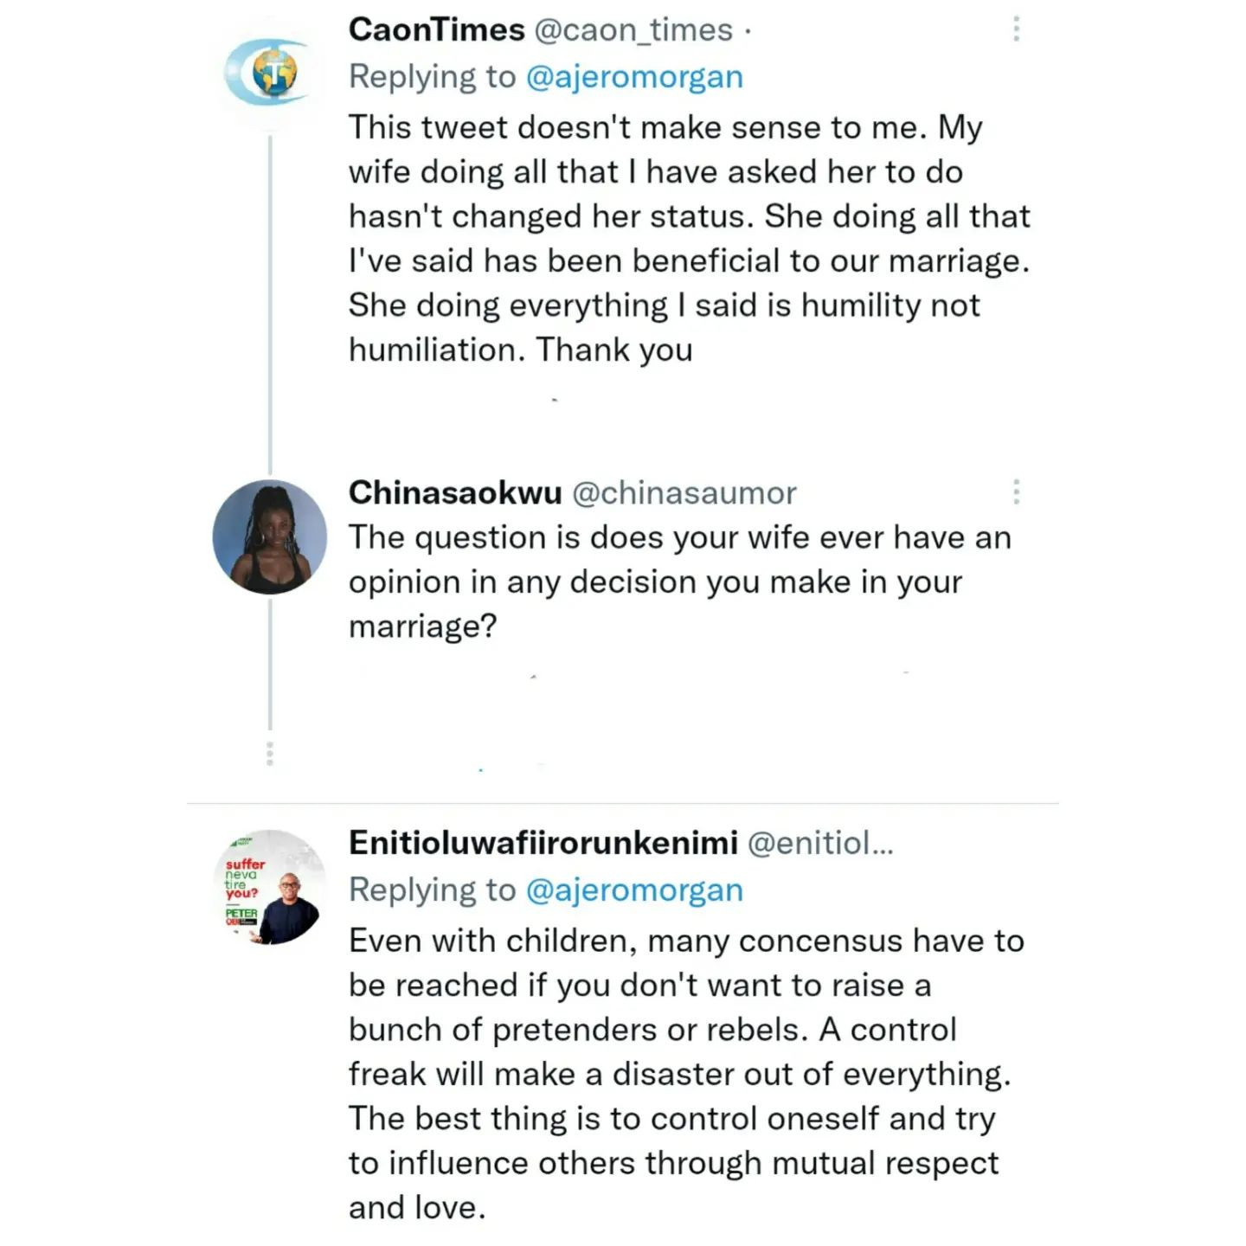Click the Enitioluwafiirorunkenimi display name

pos(543,842)
